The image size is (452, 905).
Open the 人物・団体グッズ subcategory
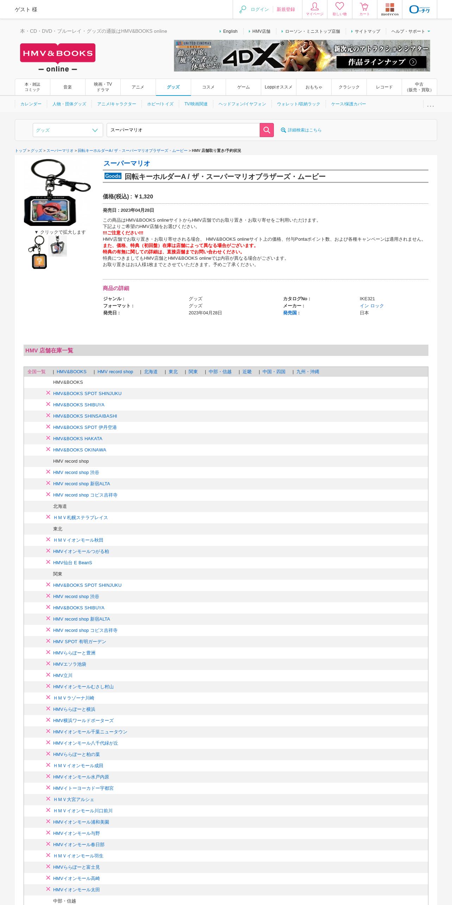[69, 104]
